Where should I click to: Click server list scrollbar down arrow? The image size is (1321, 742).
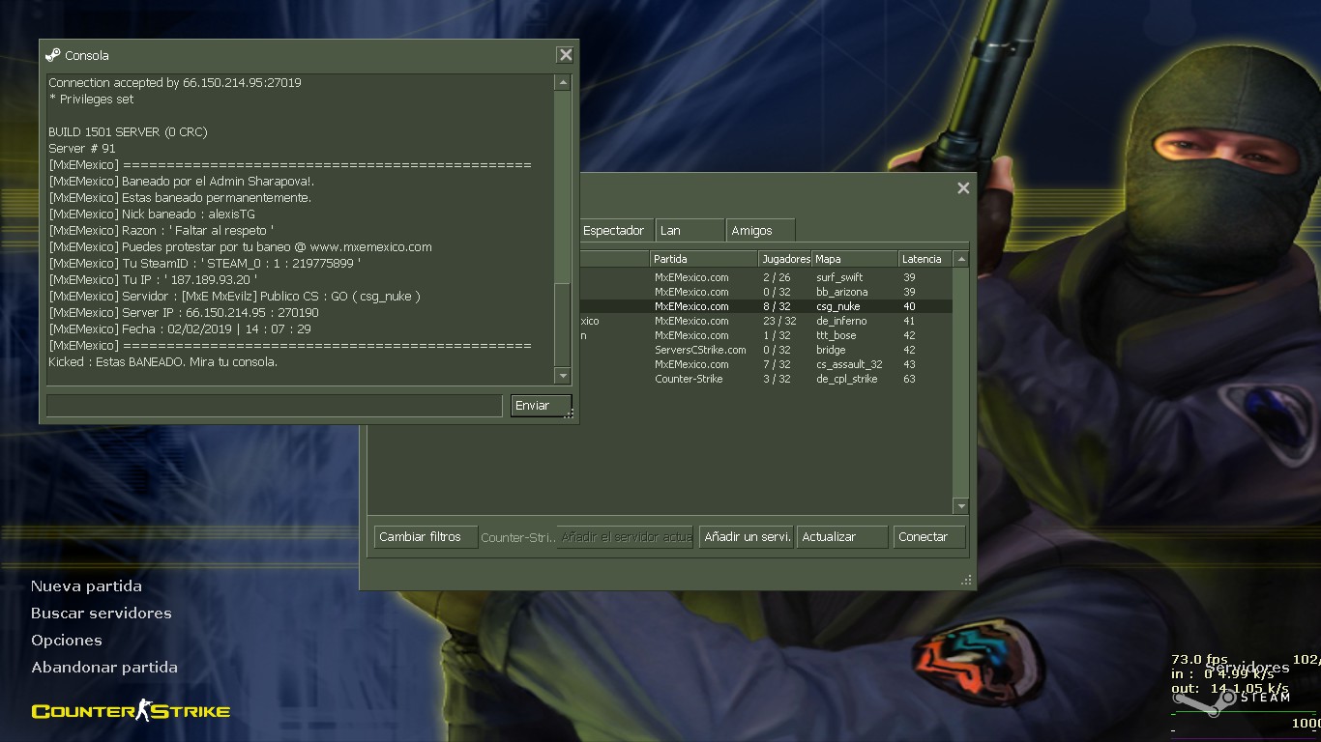click(x=960, y=506)
